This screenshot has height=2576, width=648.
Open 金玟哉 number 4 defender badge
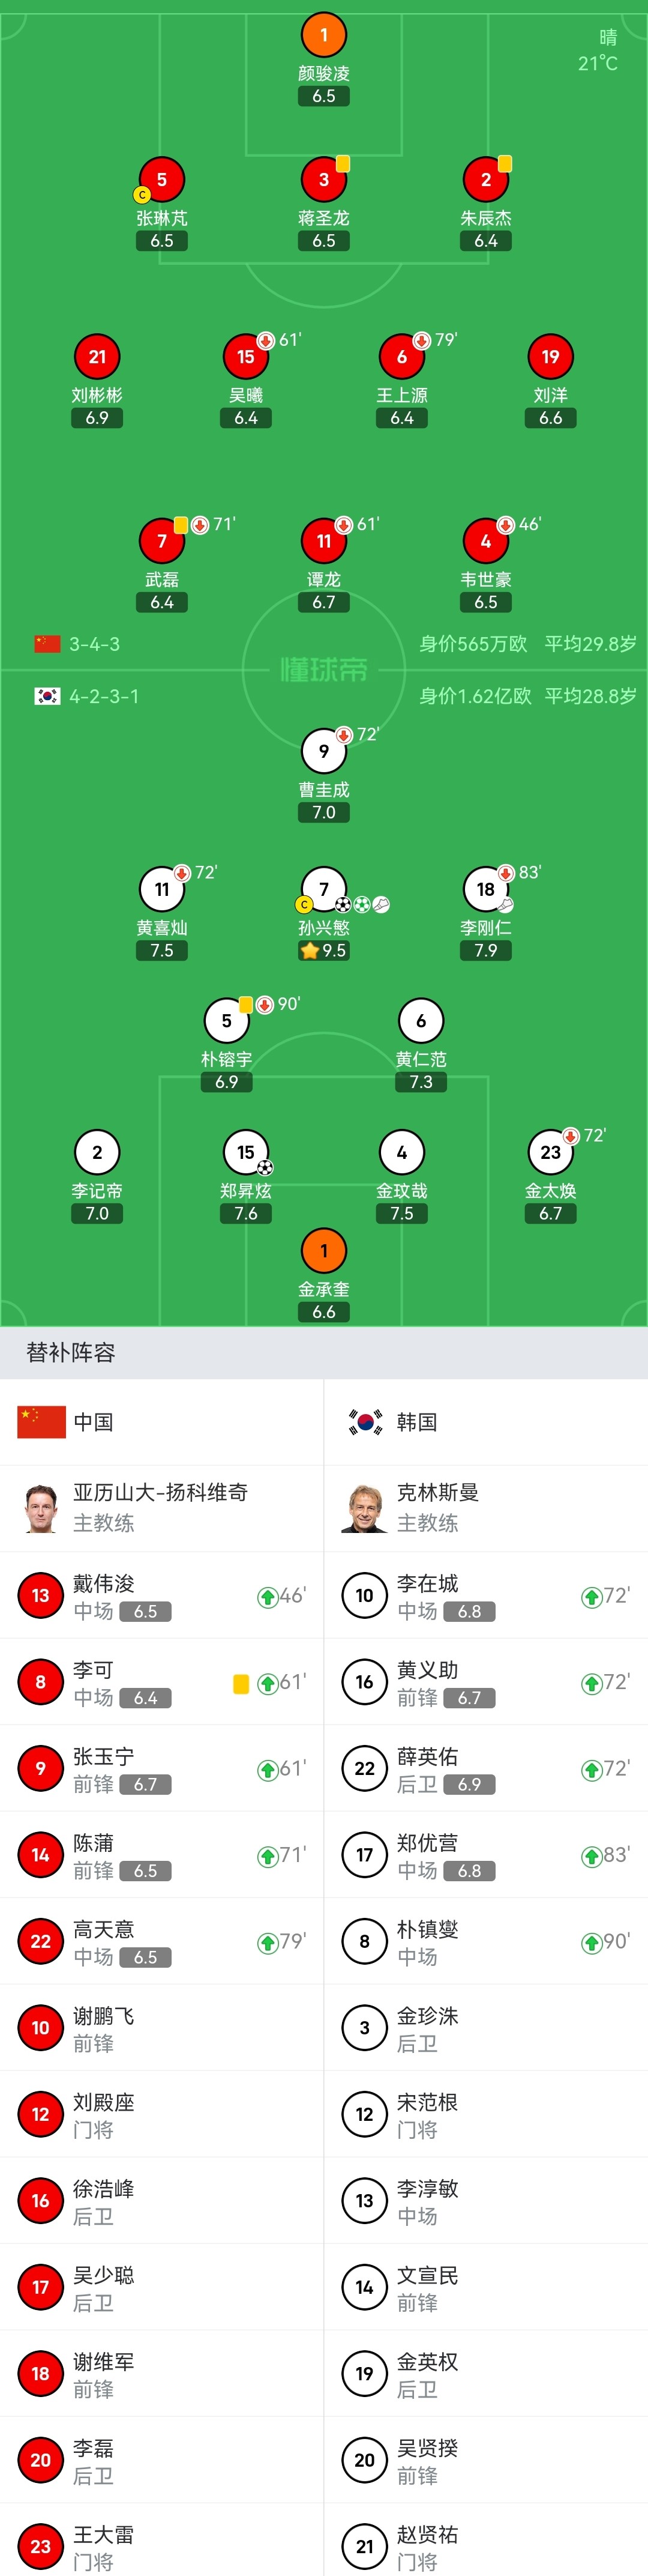401,1152
